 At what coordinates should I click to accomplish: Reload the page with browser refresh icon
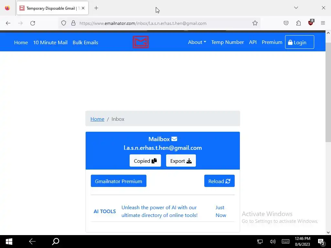point(33,23)
